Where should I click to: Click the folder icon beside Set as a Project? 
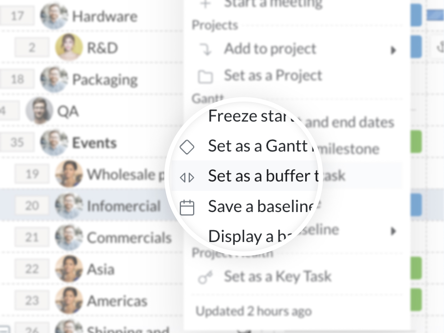pyautogui.click(x=205, y=77)
